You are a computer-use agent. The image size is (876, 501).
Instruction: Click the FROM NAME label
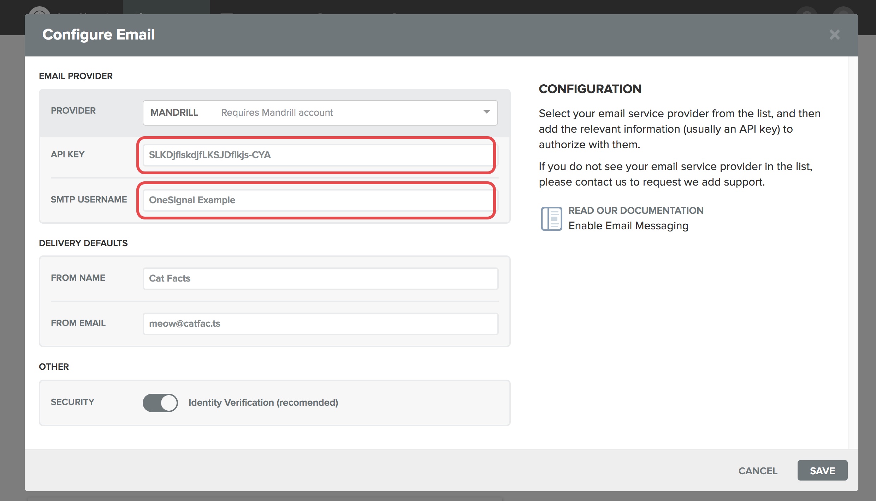point(78,278)
